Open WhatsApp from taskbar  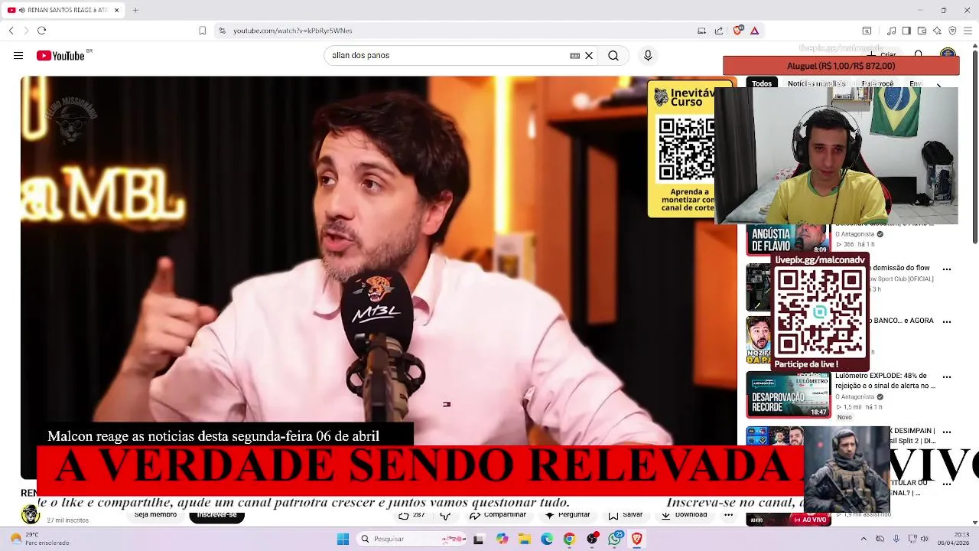point(615,539)
